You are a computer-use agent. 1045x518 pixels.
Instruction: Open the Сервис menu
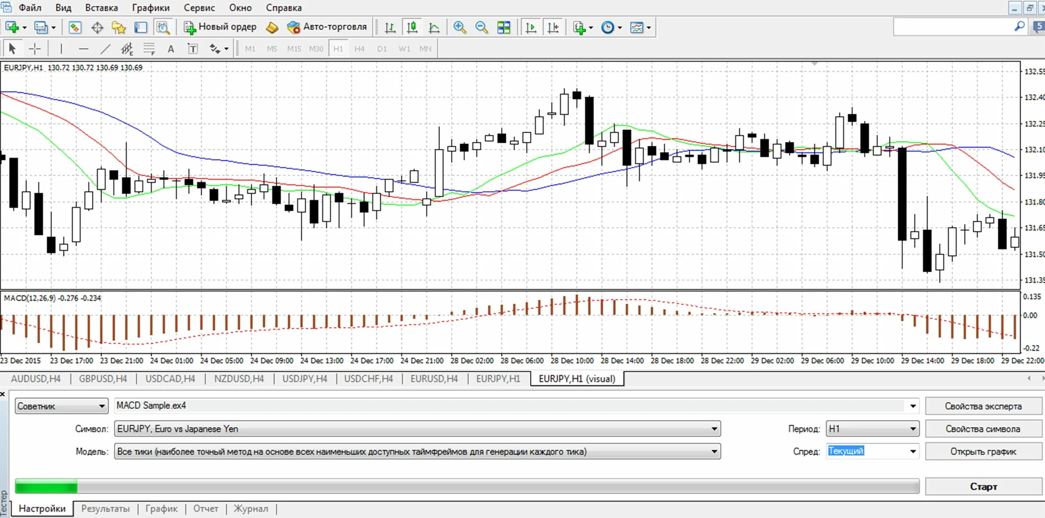click(x=199, y=8)
